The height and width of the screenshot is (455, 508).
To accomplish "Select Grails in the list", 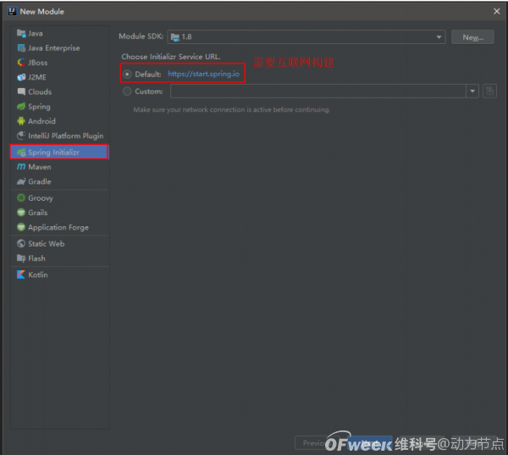I will coord(60,213).
